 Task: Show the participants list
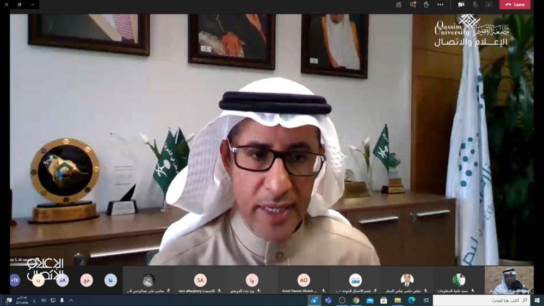click(399, 4)
